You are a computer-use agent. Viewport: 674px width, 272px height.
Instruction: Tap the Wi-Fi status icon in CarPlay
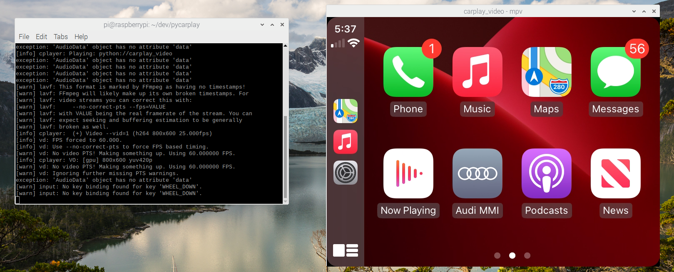click(353, 43)
